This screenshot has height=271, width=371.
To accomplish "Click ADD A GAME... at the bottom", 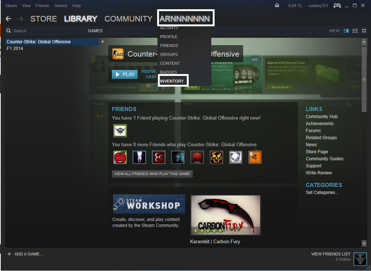I will coord(29,254).
